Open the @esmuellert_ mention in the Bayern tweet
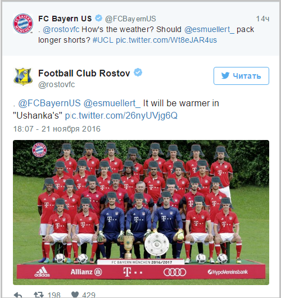Image resolution: width=281 pixels, height=298 pixels. (x=210, y=29)
